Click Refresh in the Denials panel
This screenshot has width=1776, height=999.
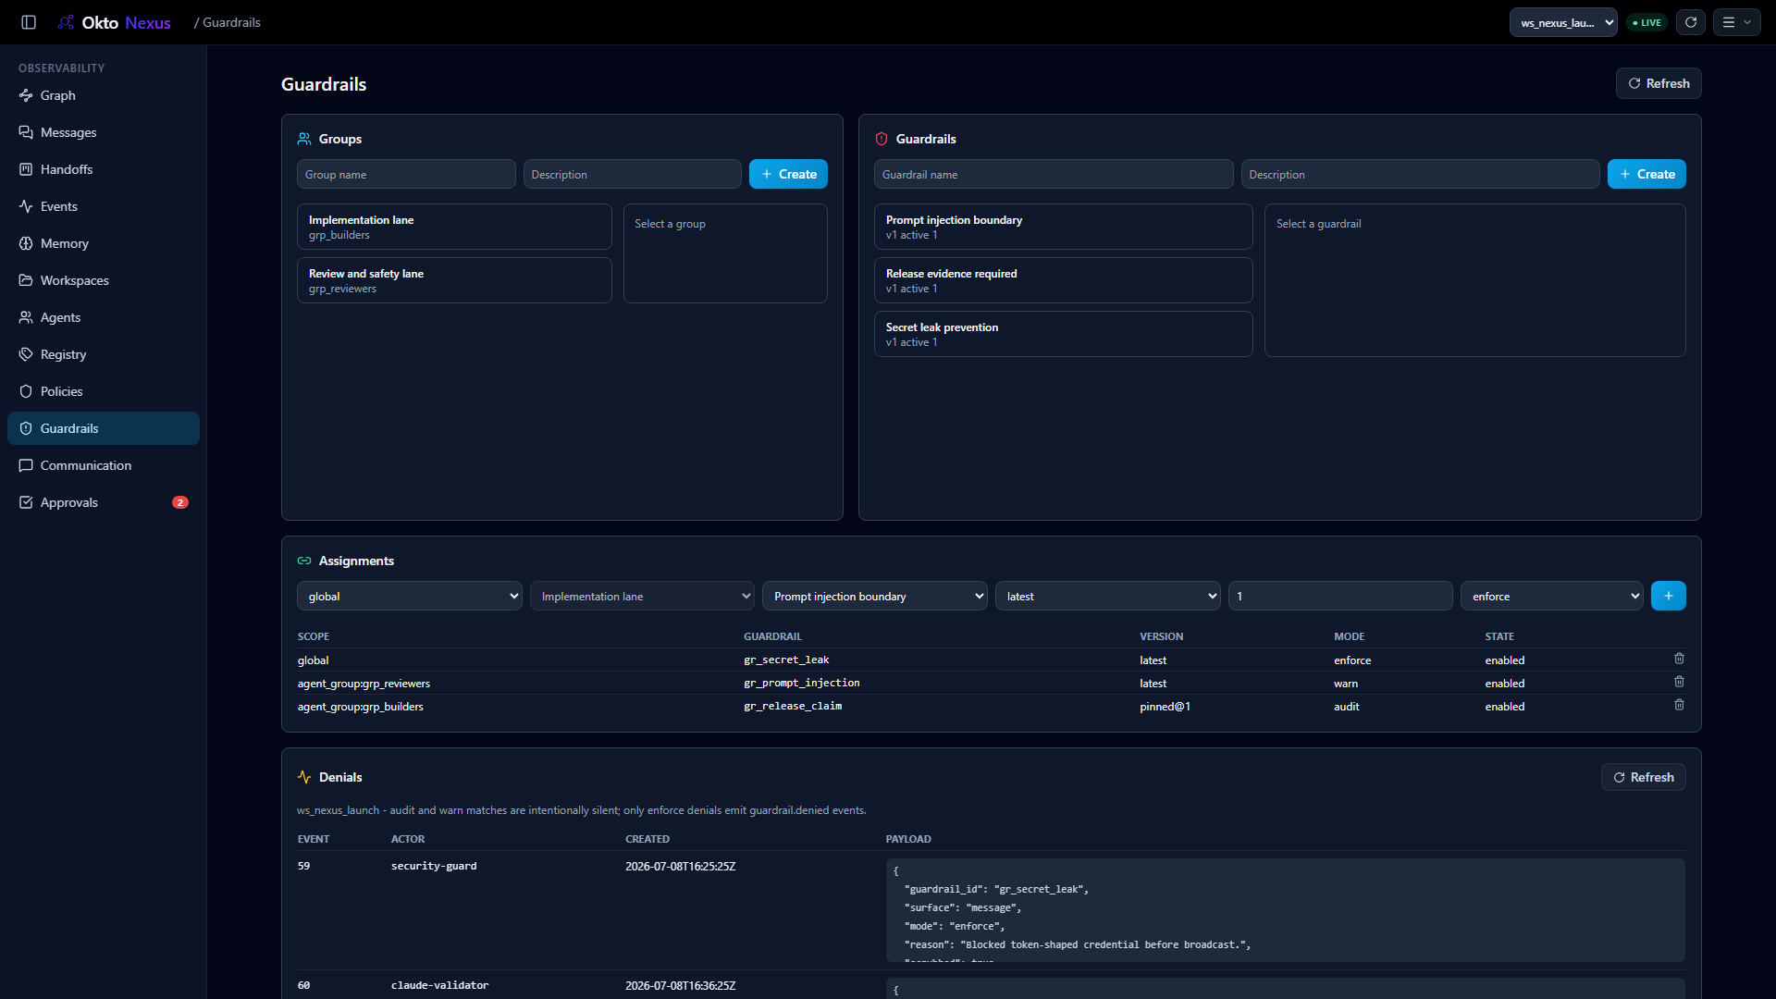click(x=1644, y=777)
